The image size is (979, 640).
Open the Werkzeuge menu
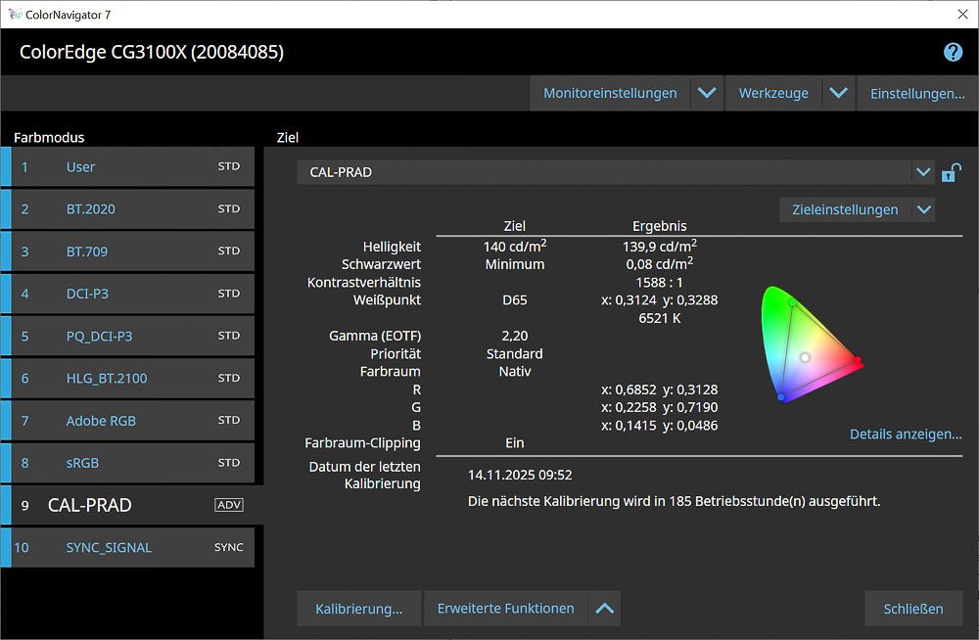tap(773, 93)
